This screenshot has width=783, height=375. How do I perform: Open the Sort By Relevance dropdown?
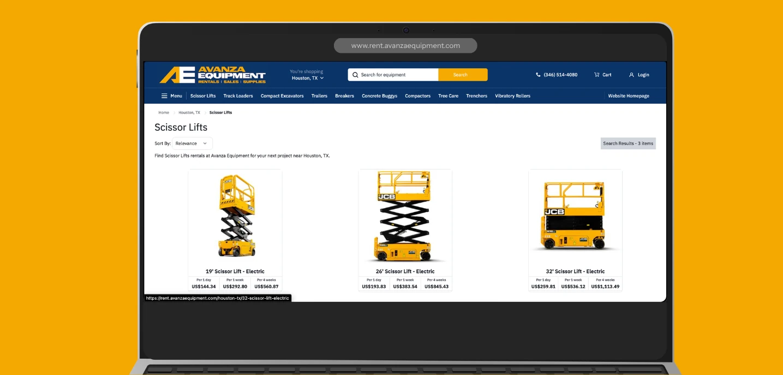(x=192, y=143)
